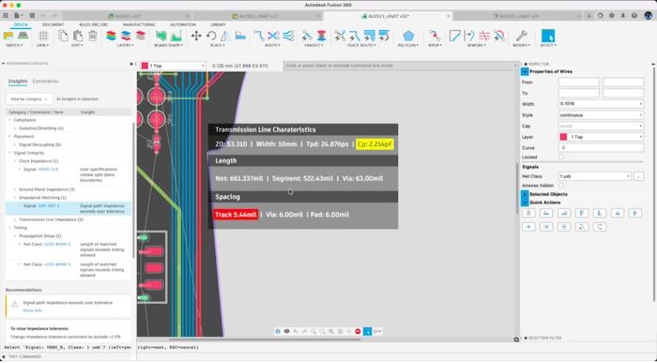Open the Constraints tab in insights panel

tap(45, 82)
